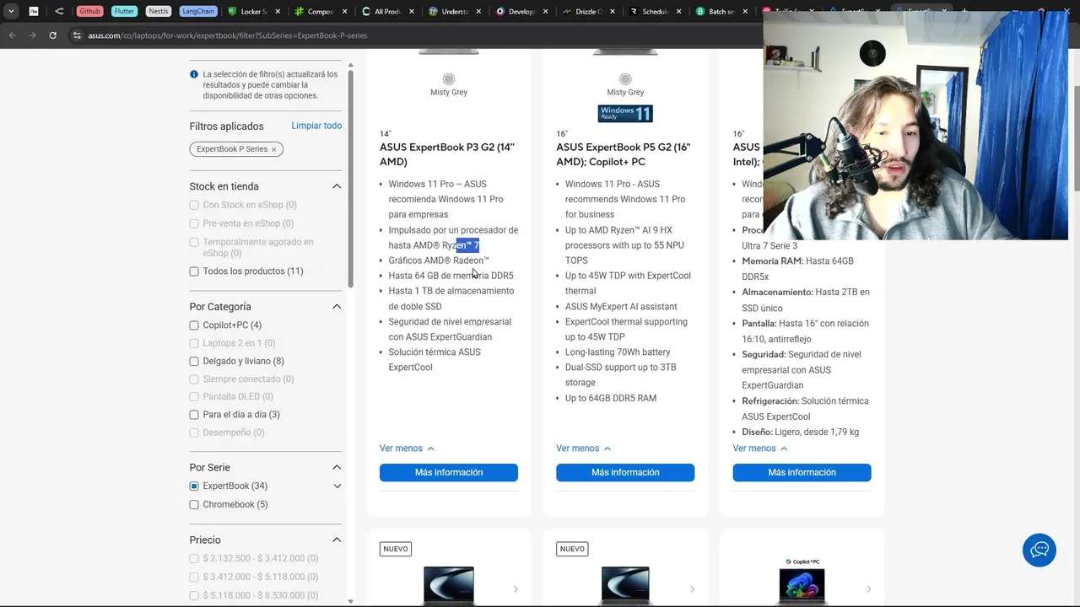Click the Pantalla OLED (0) checkbox
1080x607 pixels.
(x=194, y=397)
